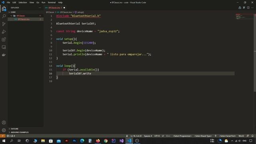Image resolution: width=256 pixels, height=144 pixels.
Task: Click the remote window indicator in status bar
Action: (x=3, y=136)
